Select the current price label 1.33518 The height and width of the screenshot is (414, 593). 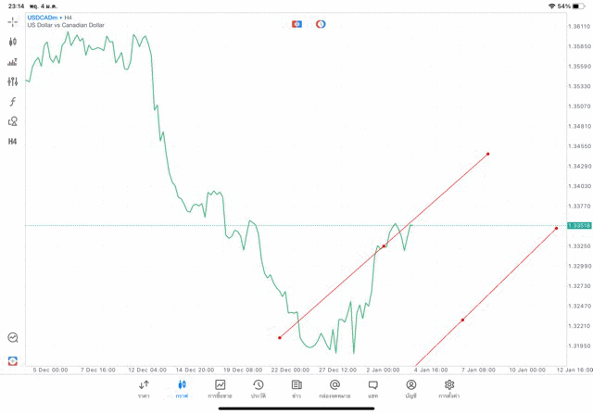click(579, 226)
